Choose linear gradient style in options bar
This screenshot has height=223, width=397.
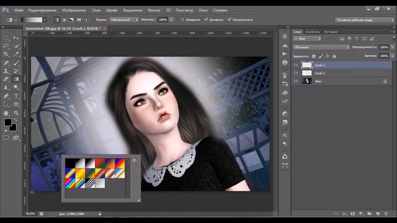point(56,20)
